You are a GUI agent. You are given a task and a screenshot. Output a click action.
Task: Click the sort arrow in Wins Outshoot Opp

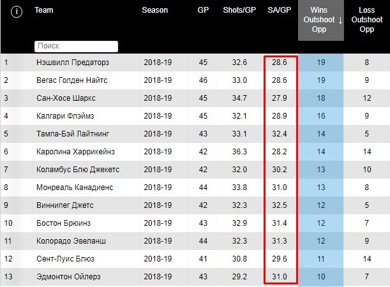pyautogui.click(x=340, y=20)
